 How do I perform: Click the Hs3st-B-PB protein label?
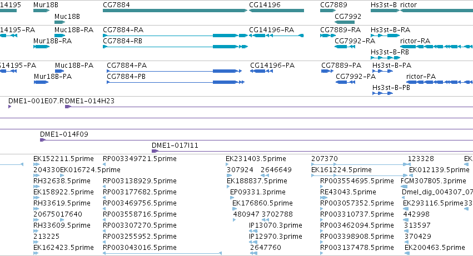pos(391,88)
